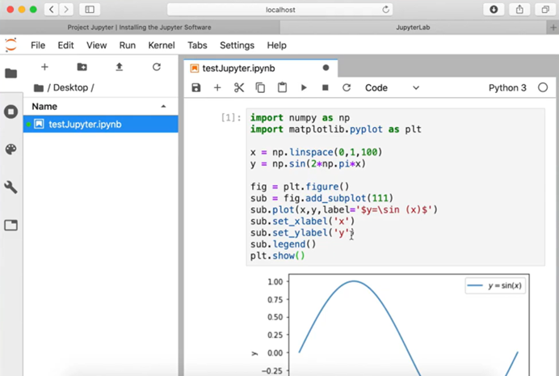This screenshot has height=376, width=559.
Task: Open the Running Terminals and Kernels sidebar
Action: coord(11,111)
